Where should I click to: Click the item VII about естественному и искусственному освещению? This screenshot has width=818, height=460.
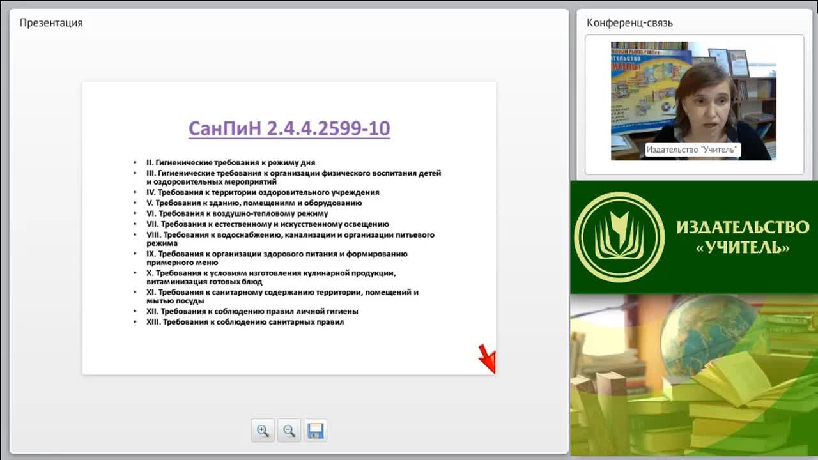point(268,224)
